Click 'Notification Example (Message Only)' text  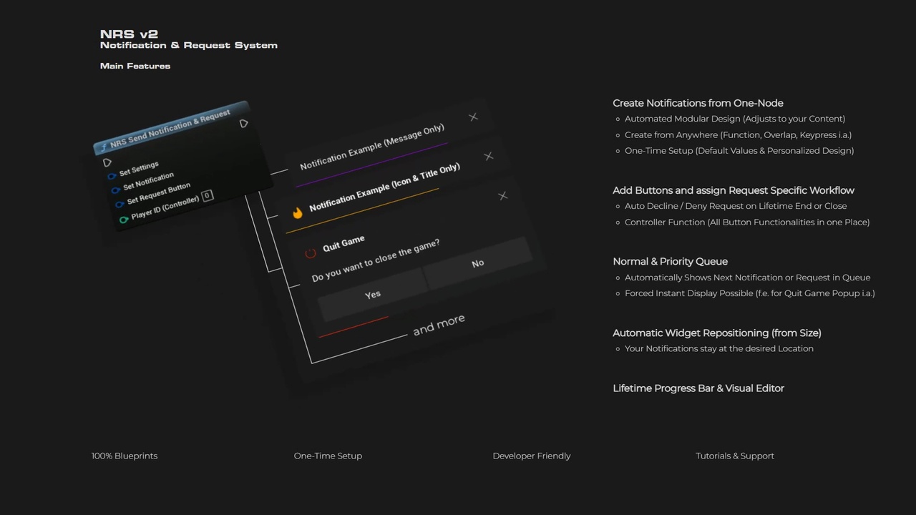372,147
